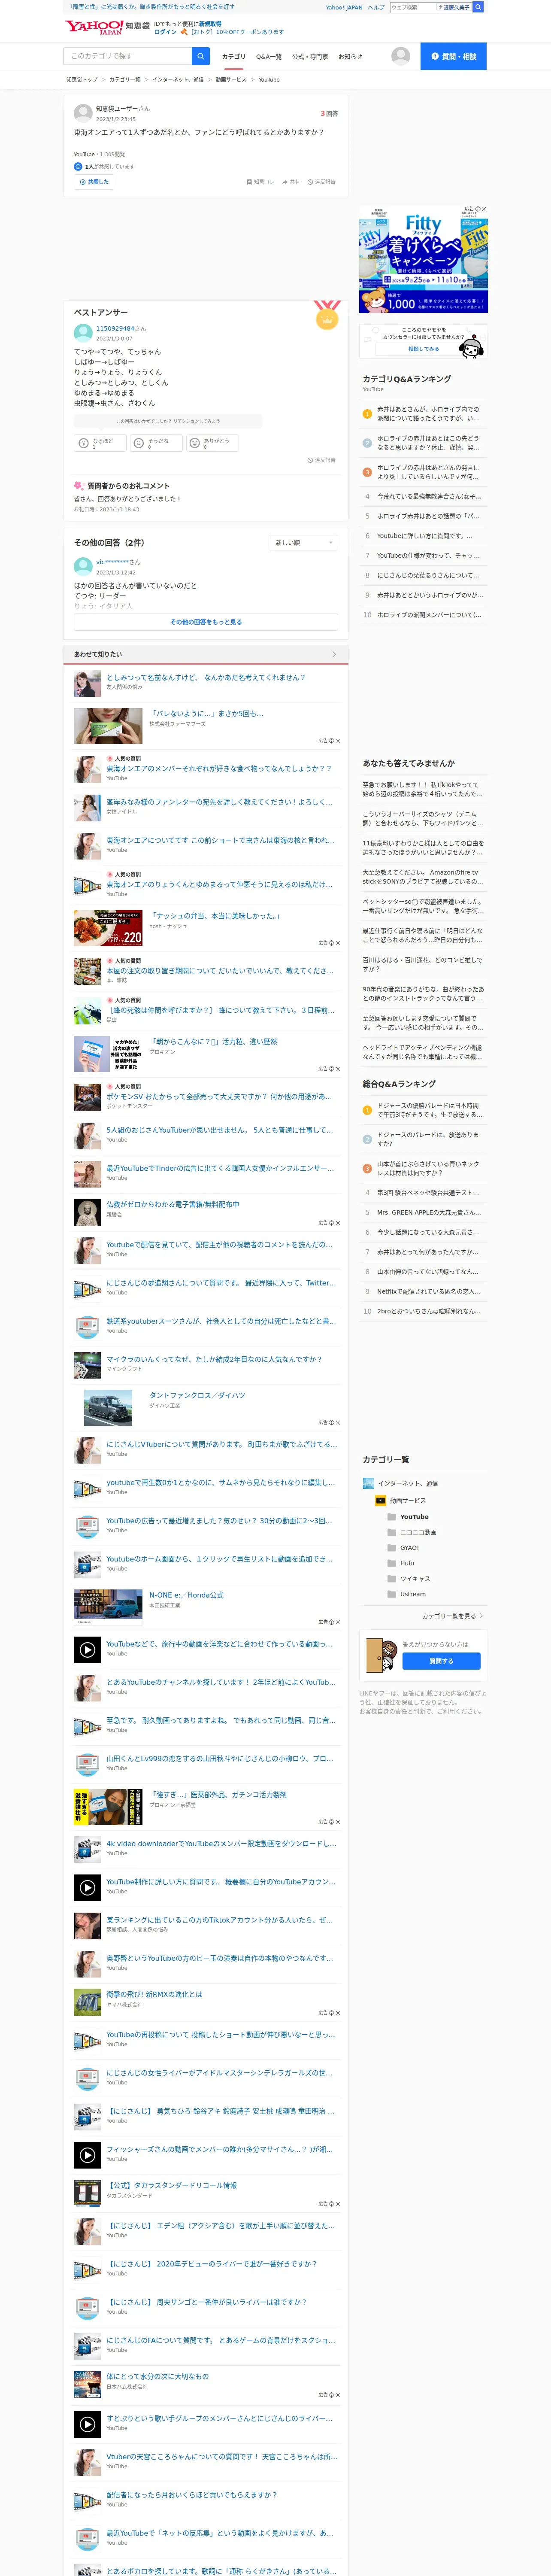Click the ツイキャス folder icon
The image size is (551, 2576).
click(392, 1579)
